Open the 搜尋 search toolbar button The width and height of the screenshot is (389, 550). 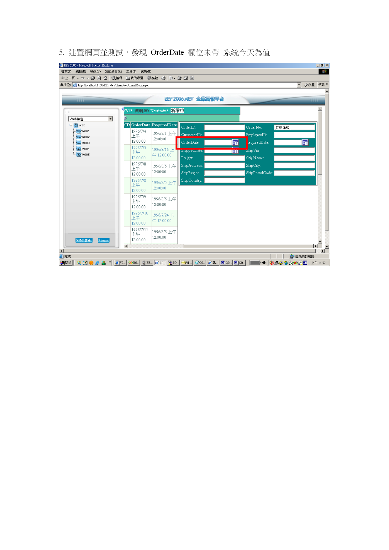[x=117, y=78]
